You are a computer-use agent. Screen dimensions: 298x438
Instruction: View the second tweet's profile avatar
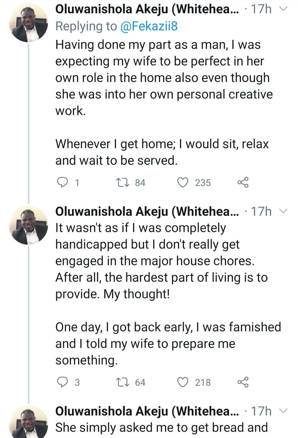pyautogui.click(x=28, y=225)
